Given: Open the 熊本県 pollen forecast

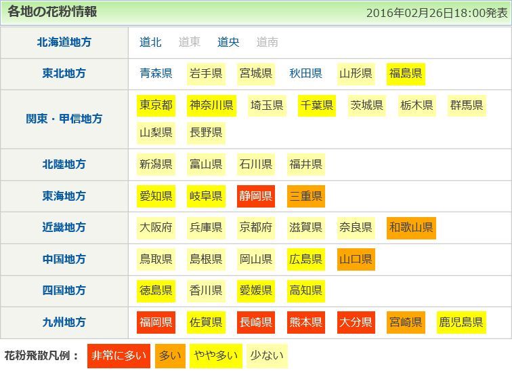Looking at the screenshot, I should coord(305,322).
